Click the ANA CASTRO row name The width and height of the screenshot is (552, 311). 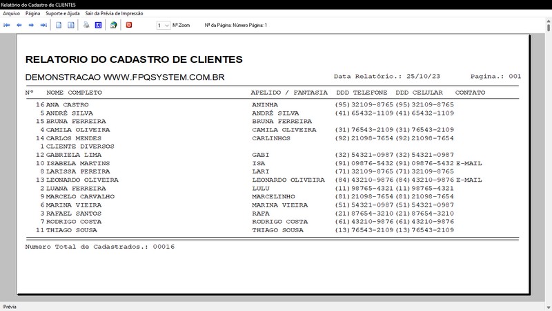[x=67, y=105]
